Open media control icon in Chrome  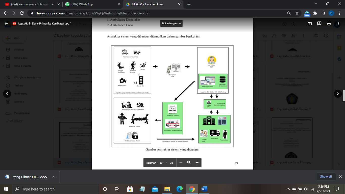click(323, 13)
